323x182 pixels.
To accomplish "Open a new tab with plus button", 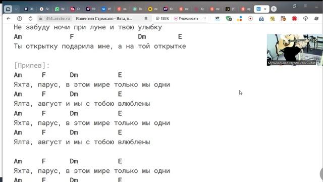I will pos(274,9).
